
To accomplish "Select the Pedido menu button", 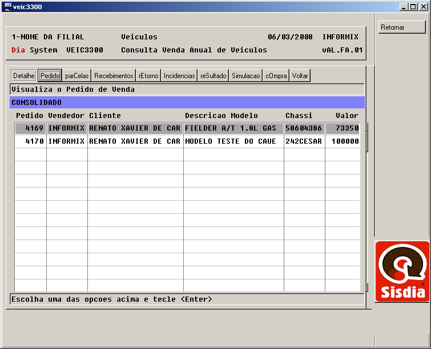I will click(50, 76).
